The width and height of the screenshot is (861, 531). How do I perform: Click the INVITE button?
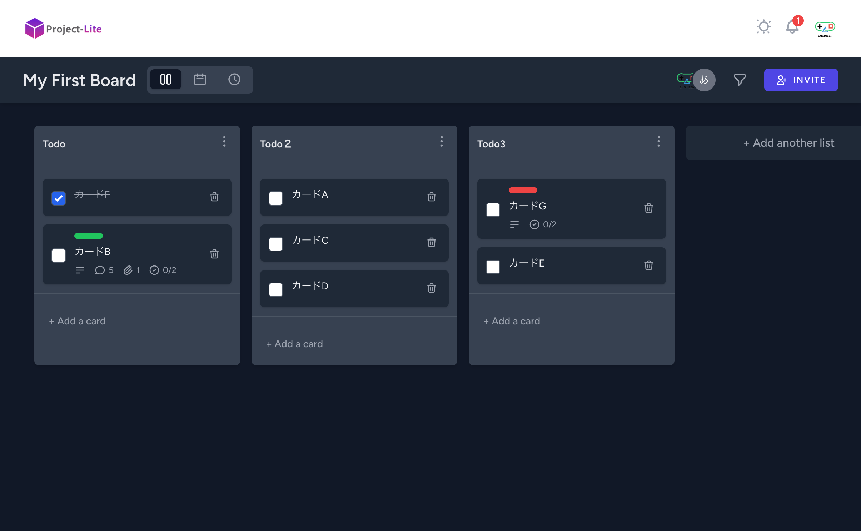coord(801,80)
